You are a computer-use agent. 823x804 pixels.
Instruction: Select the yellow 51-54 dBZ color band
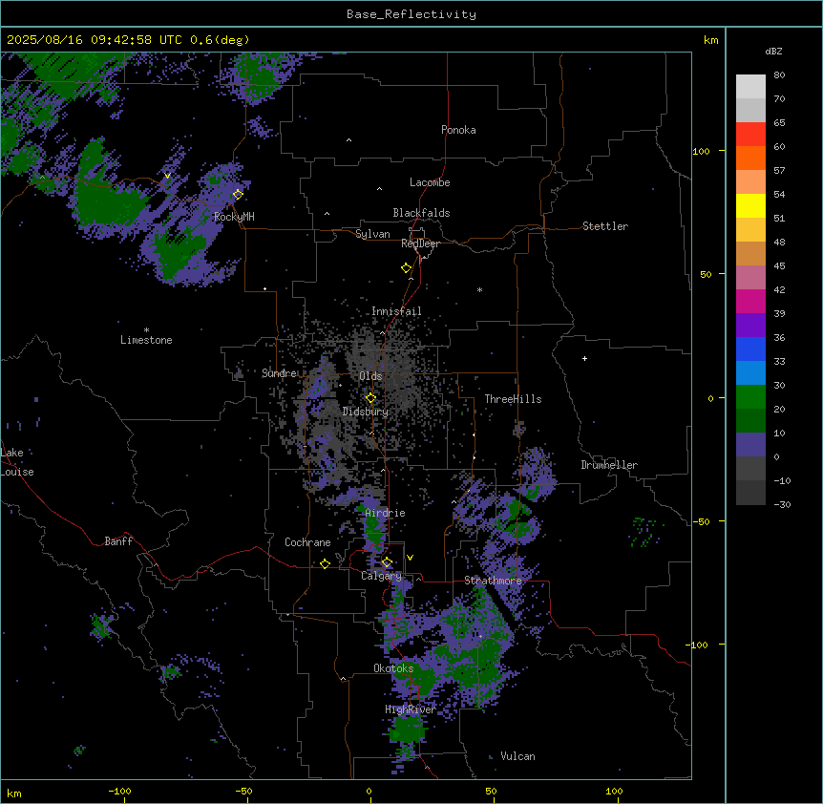[750, 205]
